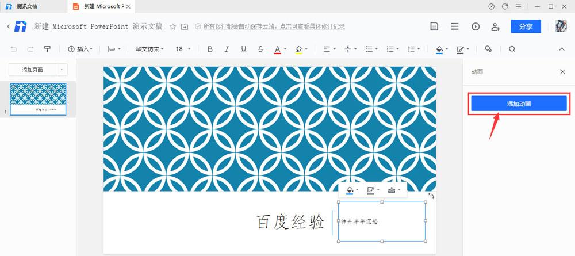Expand the font size dropdown showing 18
575x256 pixels.
click(x=183, y=49)
